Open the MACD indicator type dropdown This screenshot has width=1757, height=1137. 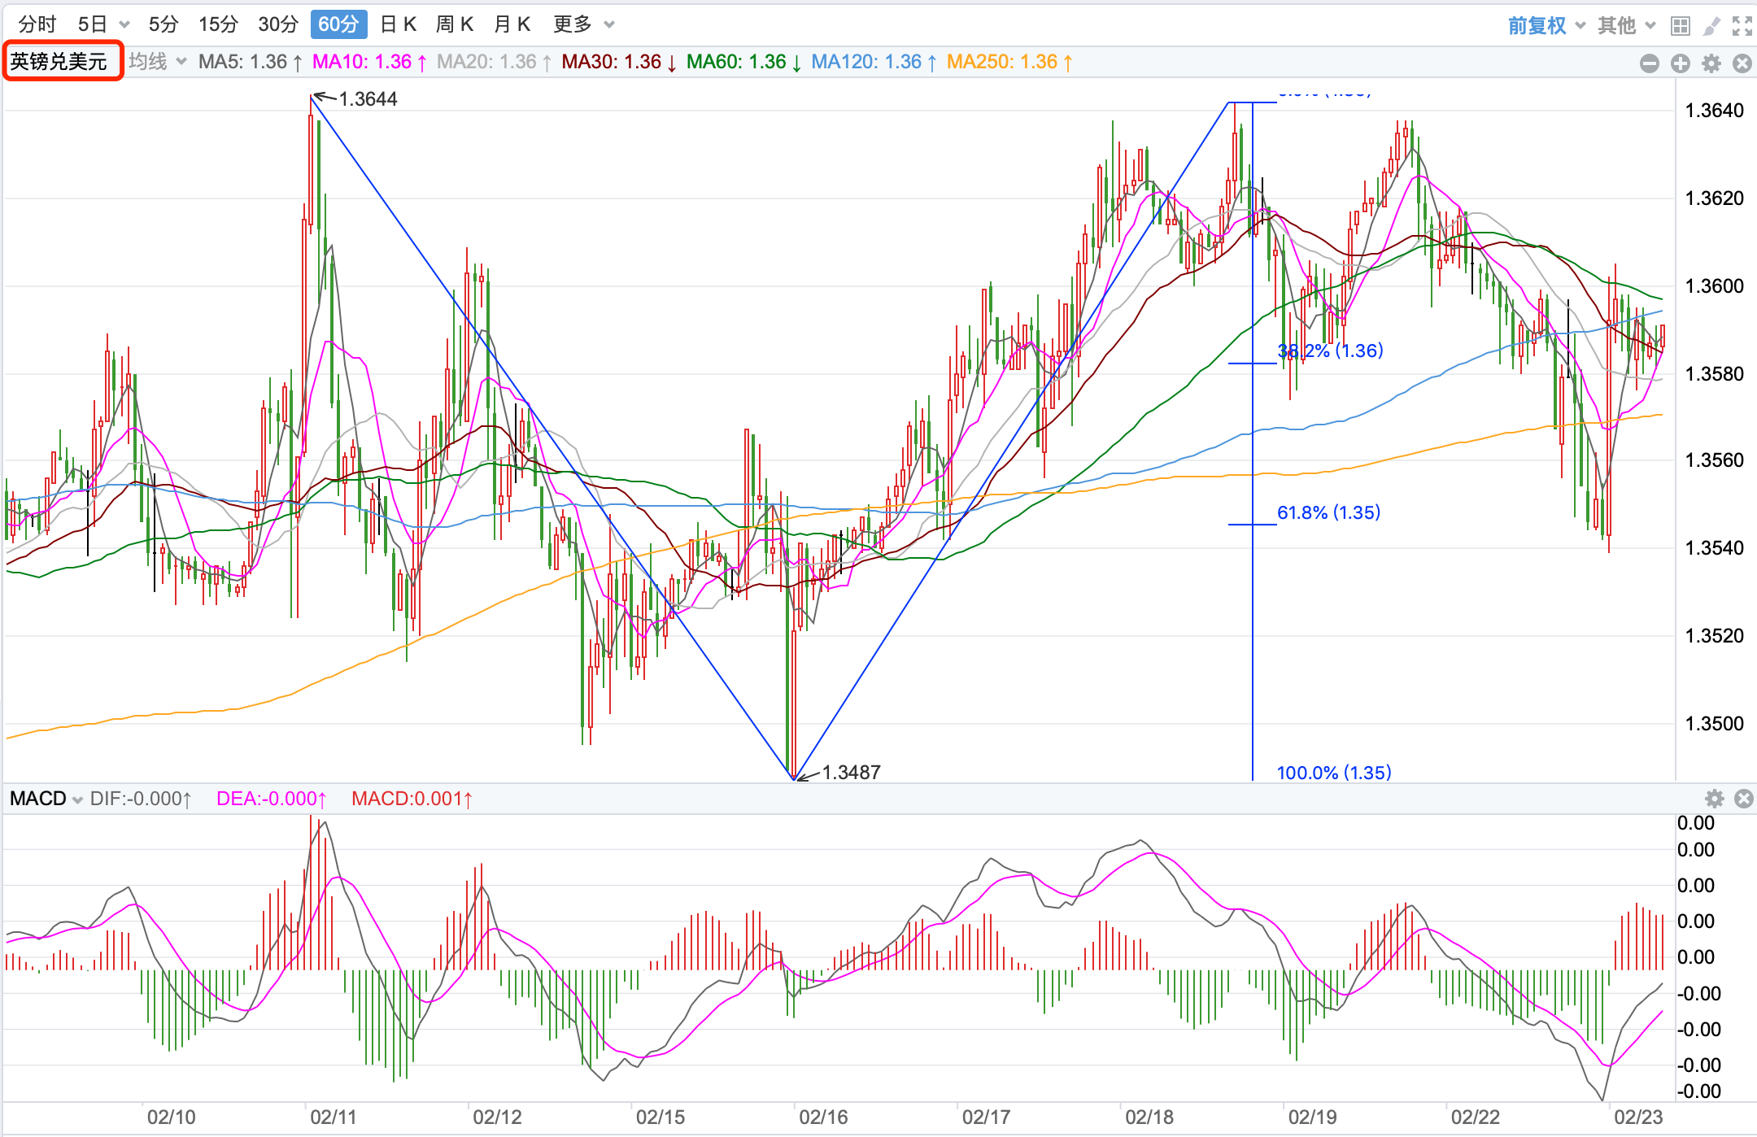[x=46, y=799]
